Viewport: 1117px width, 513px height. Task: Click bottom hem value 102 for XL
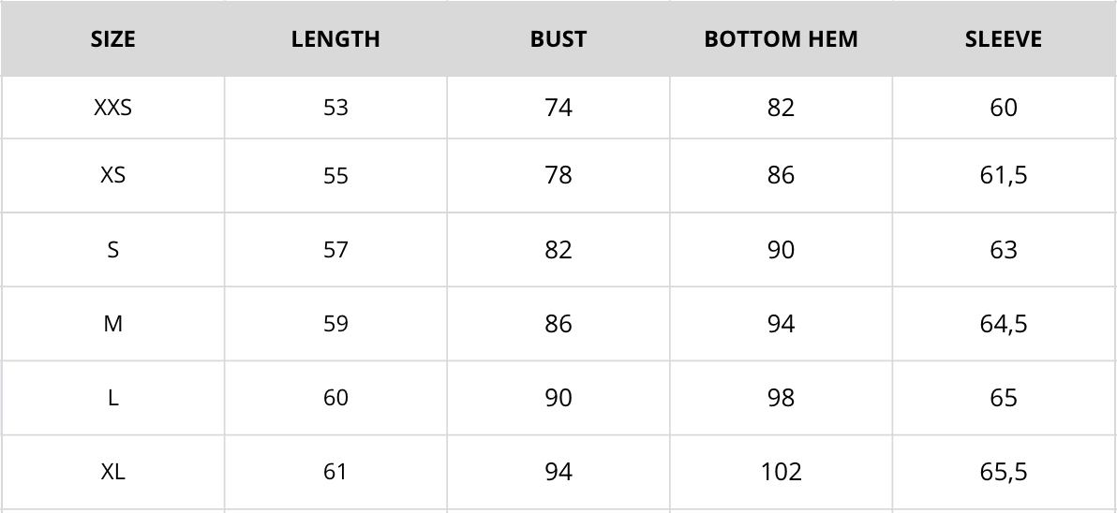tap(781, 472)
